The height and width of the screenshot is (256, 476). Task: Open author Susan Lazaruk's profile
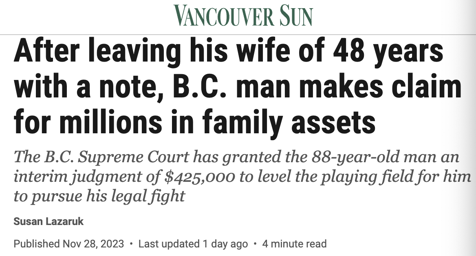coord(48,221)
